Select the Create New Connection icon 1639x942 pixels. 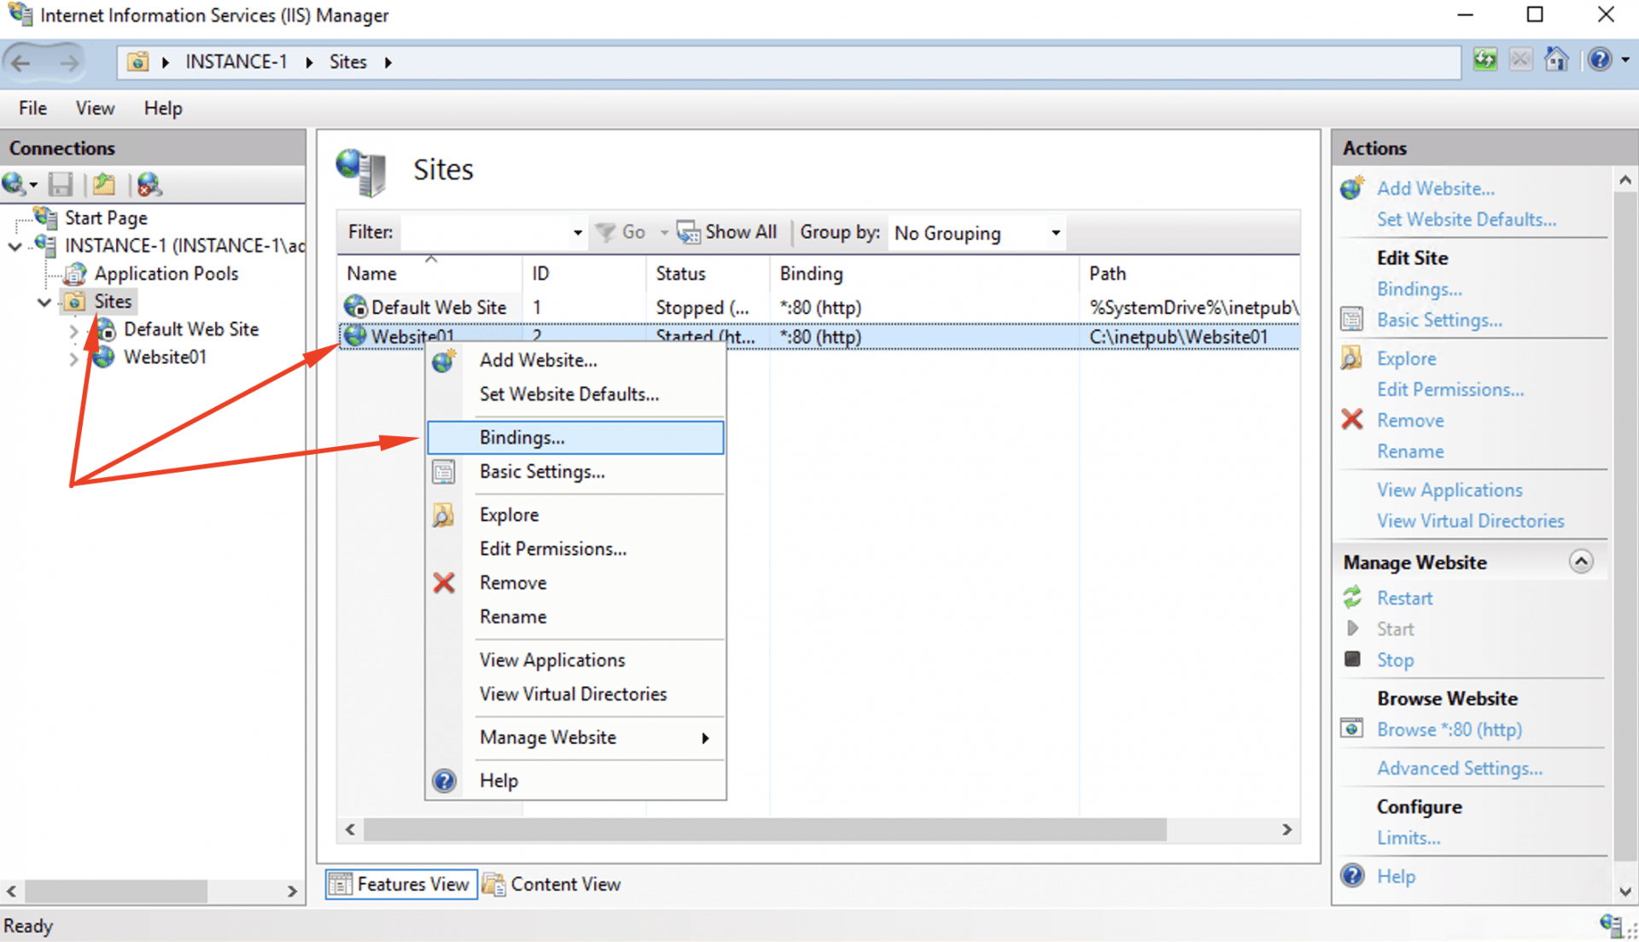click(x=17, y=184)
